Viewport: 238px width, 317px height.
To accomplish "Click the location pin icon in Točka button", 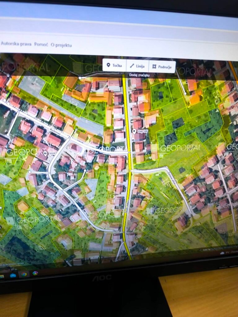I will point(108,65).
